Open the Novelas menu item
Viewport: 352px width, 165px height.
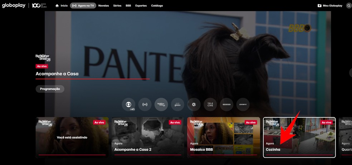pos(103,6)
